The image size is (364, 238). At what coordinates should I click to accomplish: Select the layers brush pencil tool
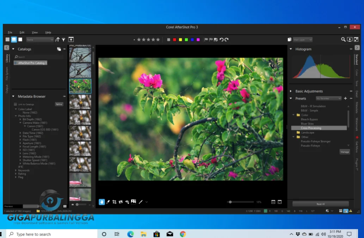pyautogui.click(x=141, y=202)
